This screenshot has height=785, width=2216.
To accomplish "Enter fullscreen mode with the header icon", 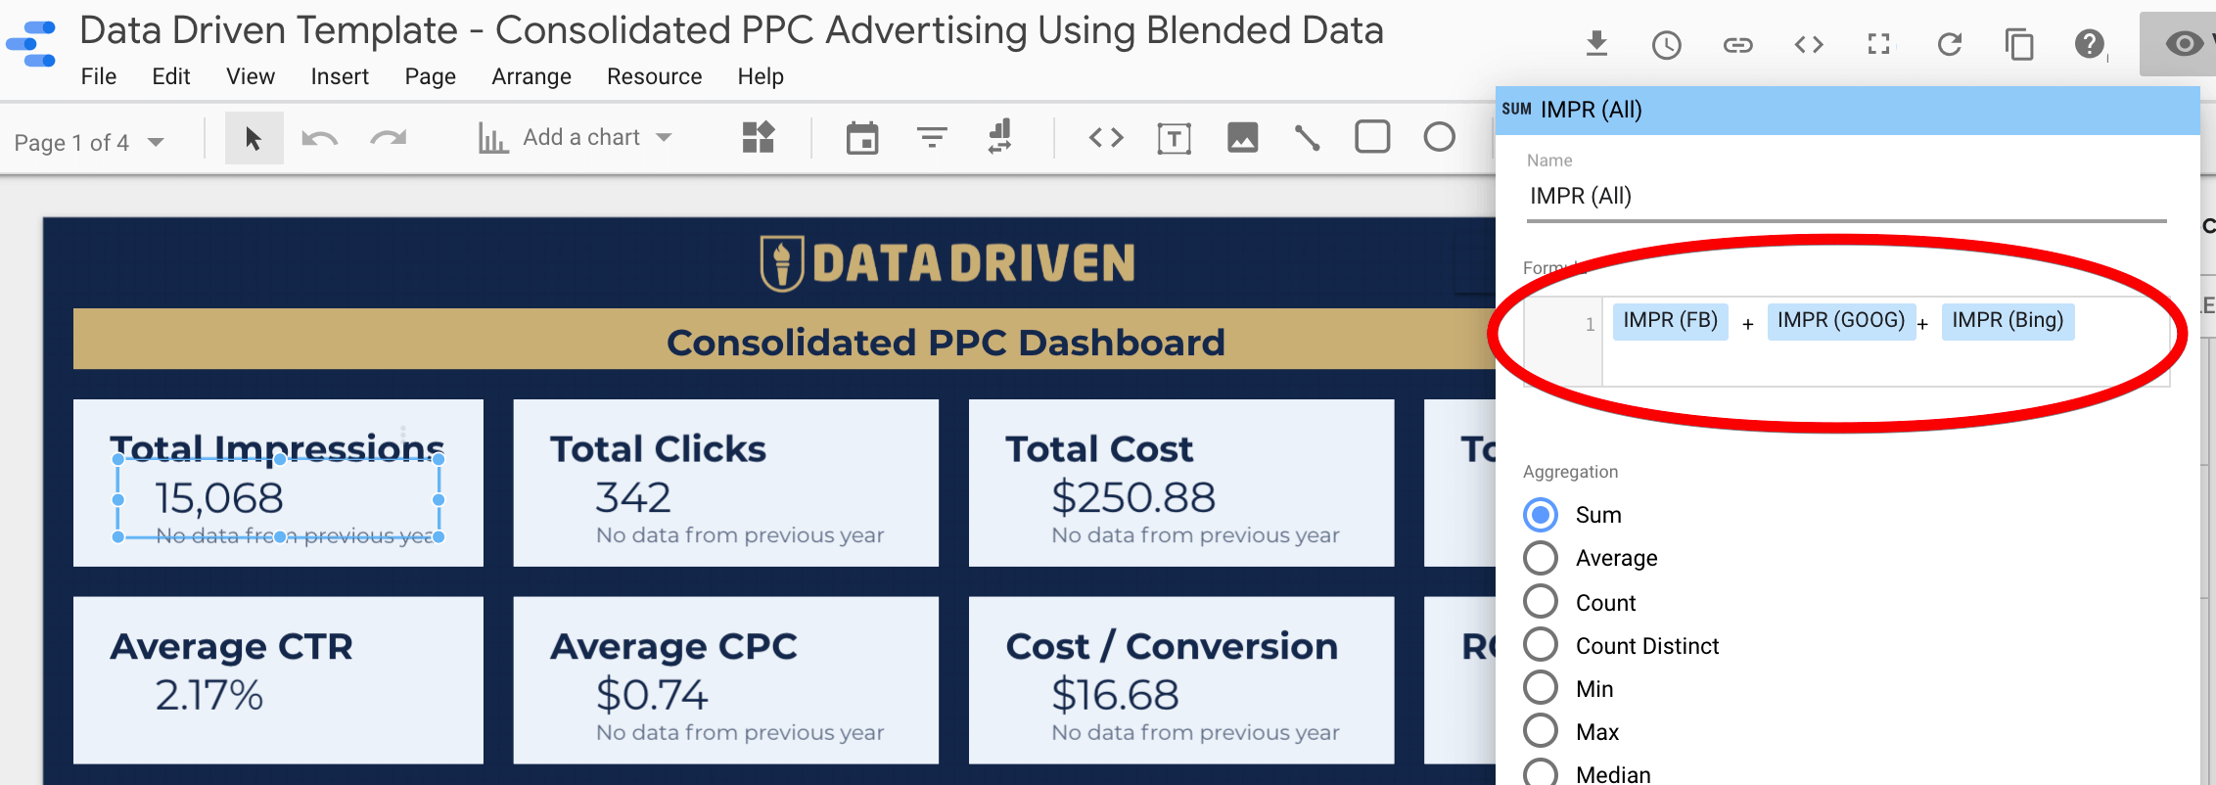I will tap(1878, 45).
